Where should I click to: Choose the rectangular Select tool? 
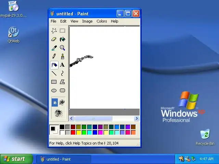62,31
